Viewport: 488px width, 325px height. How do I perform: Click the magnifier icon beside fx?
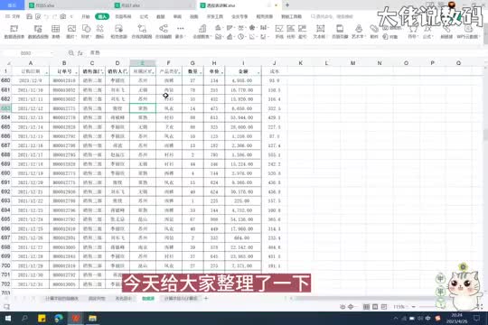[71, 53]
